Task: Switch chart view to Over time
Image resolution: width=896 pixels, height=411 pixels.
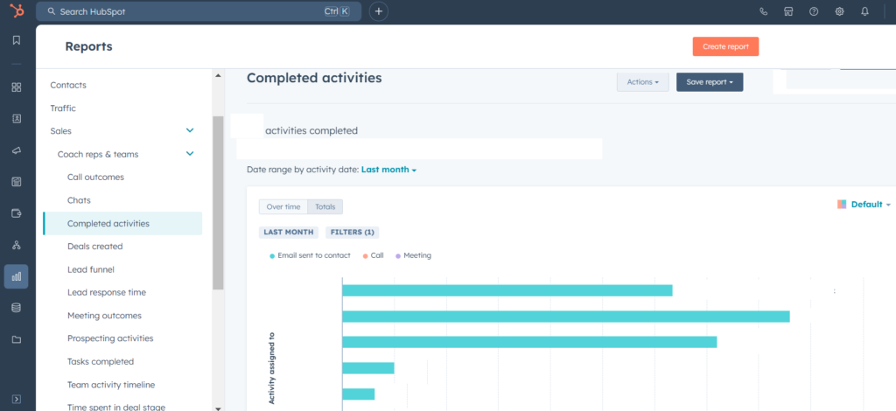Action: (283, 207)
